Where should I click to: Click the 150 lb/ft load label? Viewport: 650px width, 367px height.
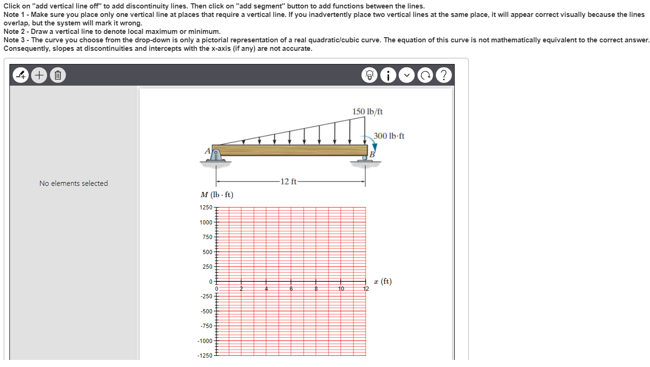click(x=367, y=111)
